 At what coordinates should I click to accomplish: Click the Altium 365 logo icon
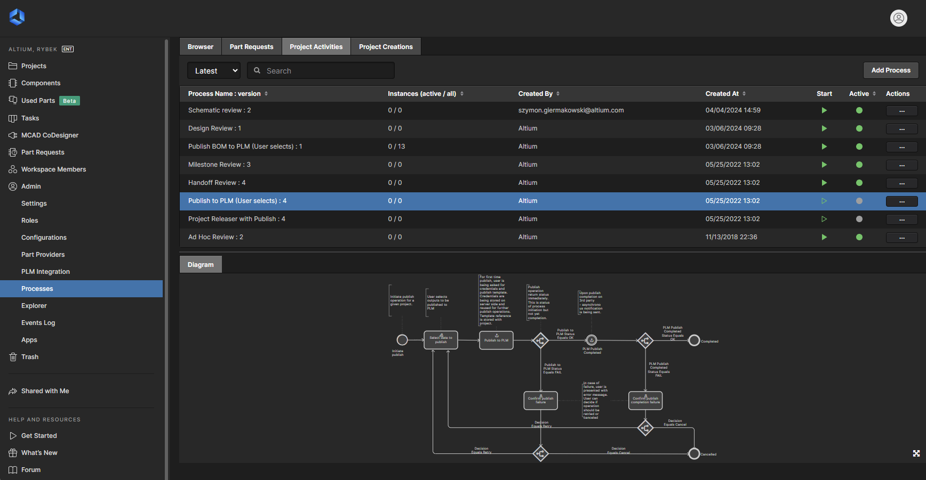(x=17, y=17)
